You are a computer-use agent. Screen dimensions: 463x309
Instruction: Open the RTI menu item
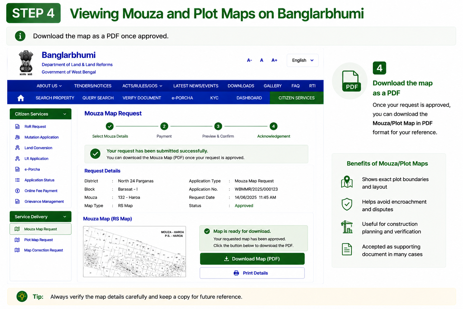point(312,86)
